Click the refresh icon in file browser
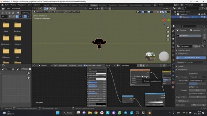207x116 pixels. click(13, 13)
